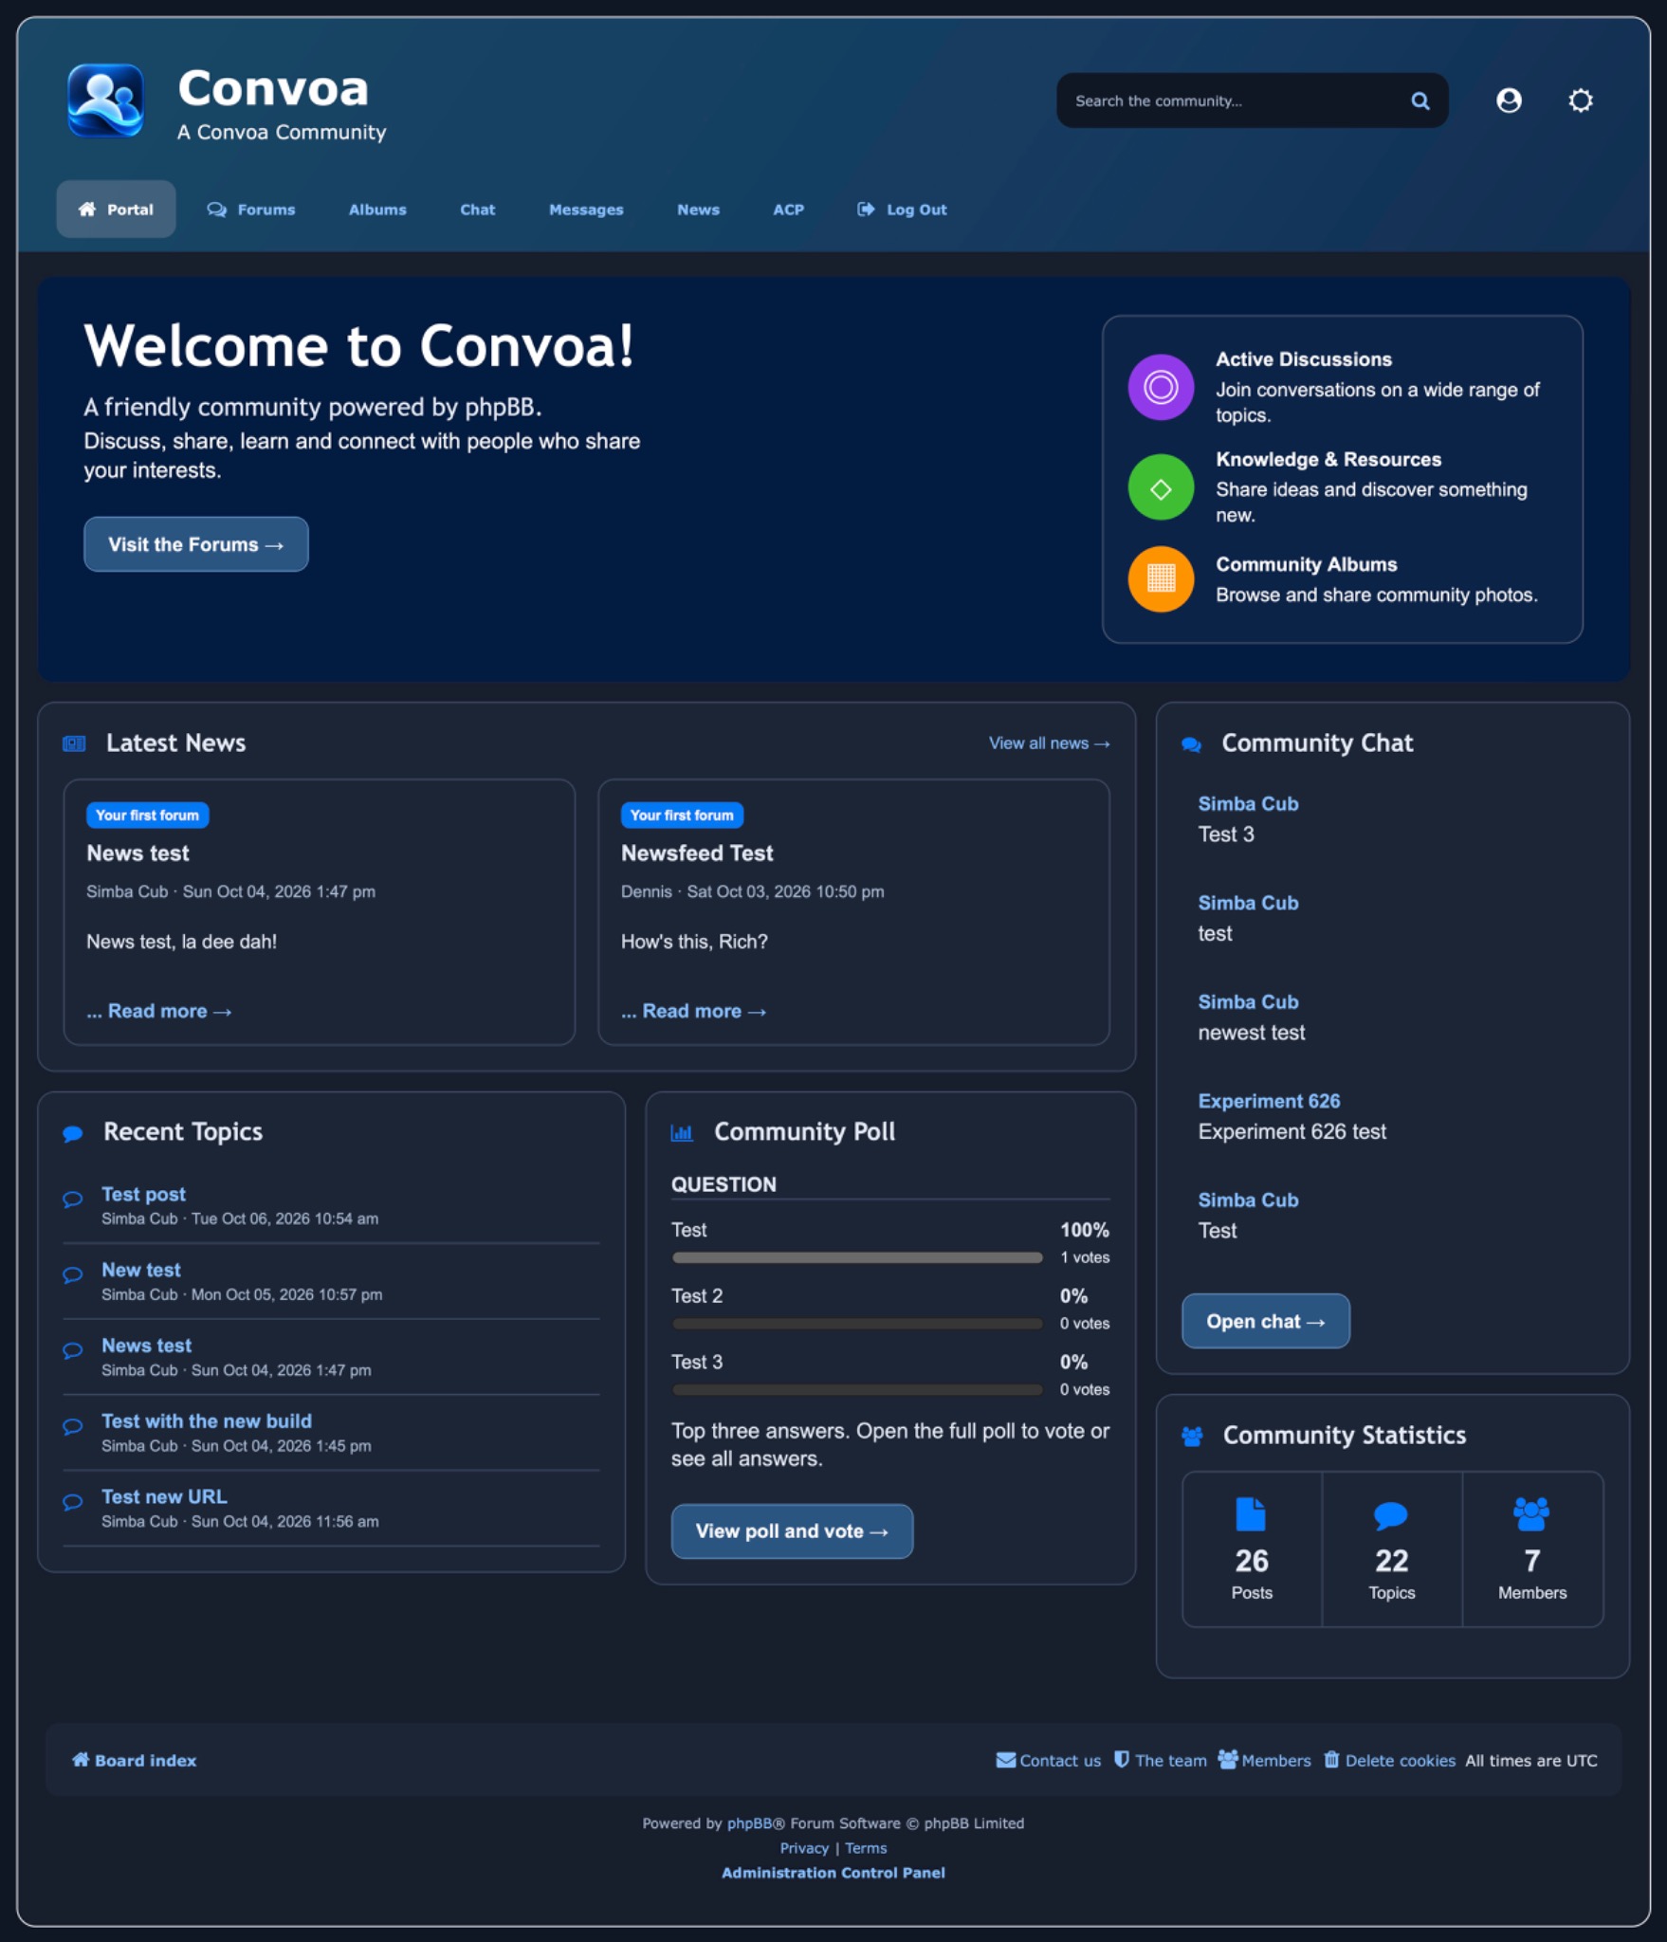
Task: Click the orange Community Albums icon
Action: point(1161,578)
